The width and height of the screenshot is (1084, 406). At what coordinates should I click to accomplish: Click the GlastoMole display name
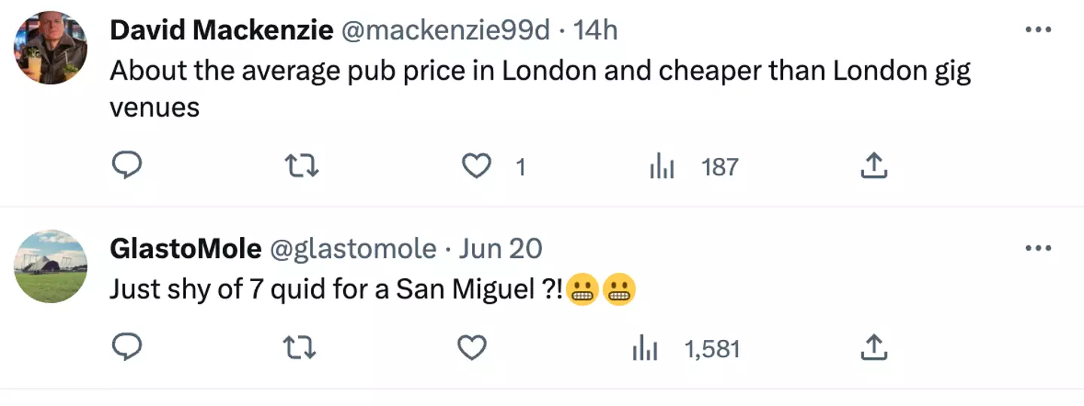pyautogui.click(x=185, y=248)
